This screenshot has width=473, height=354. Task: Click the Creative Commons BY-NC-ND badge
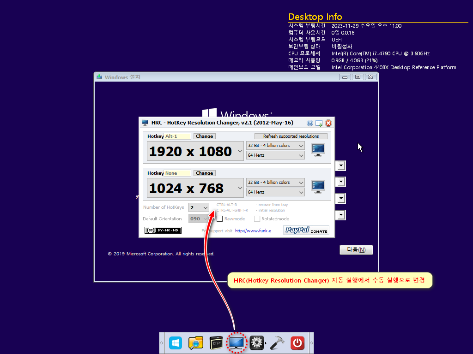[163, 230]
